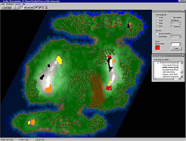Click the cursor X/Y coordinates status text

click(23, 140)
